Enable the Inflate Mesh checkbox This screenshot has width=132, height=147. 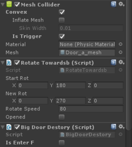62,20
